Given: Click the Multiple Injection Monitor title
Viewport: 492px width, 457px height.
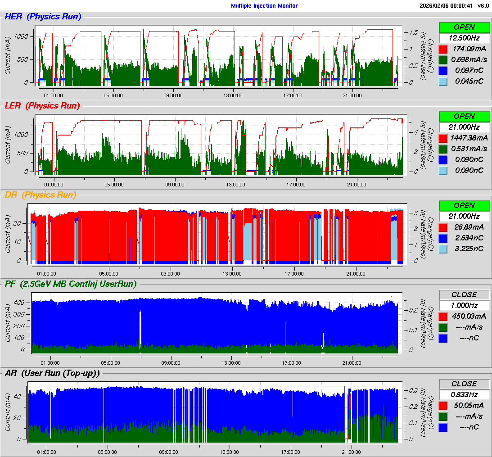Looking at the screenshot, I should (x=264, y=6).
